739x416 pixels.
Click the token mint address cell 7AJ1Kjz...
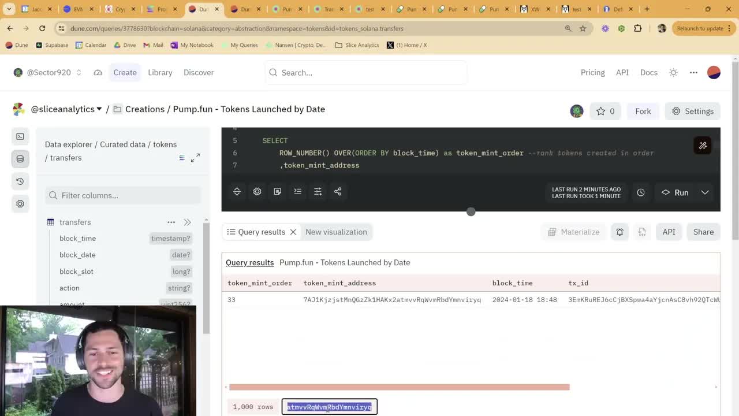coord(392,300)
